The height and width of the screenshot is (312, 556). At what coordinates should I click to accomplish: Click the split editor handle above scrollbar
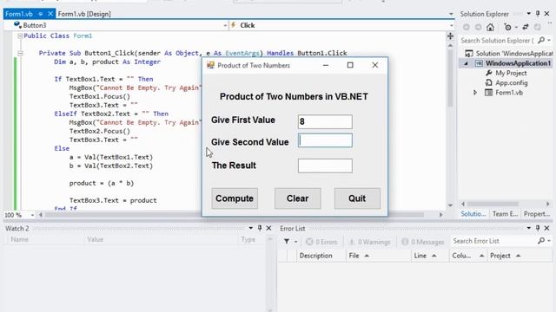coord(450,36)
